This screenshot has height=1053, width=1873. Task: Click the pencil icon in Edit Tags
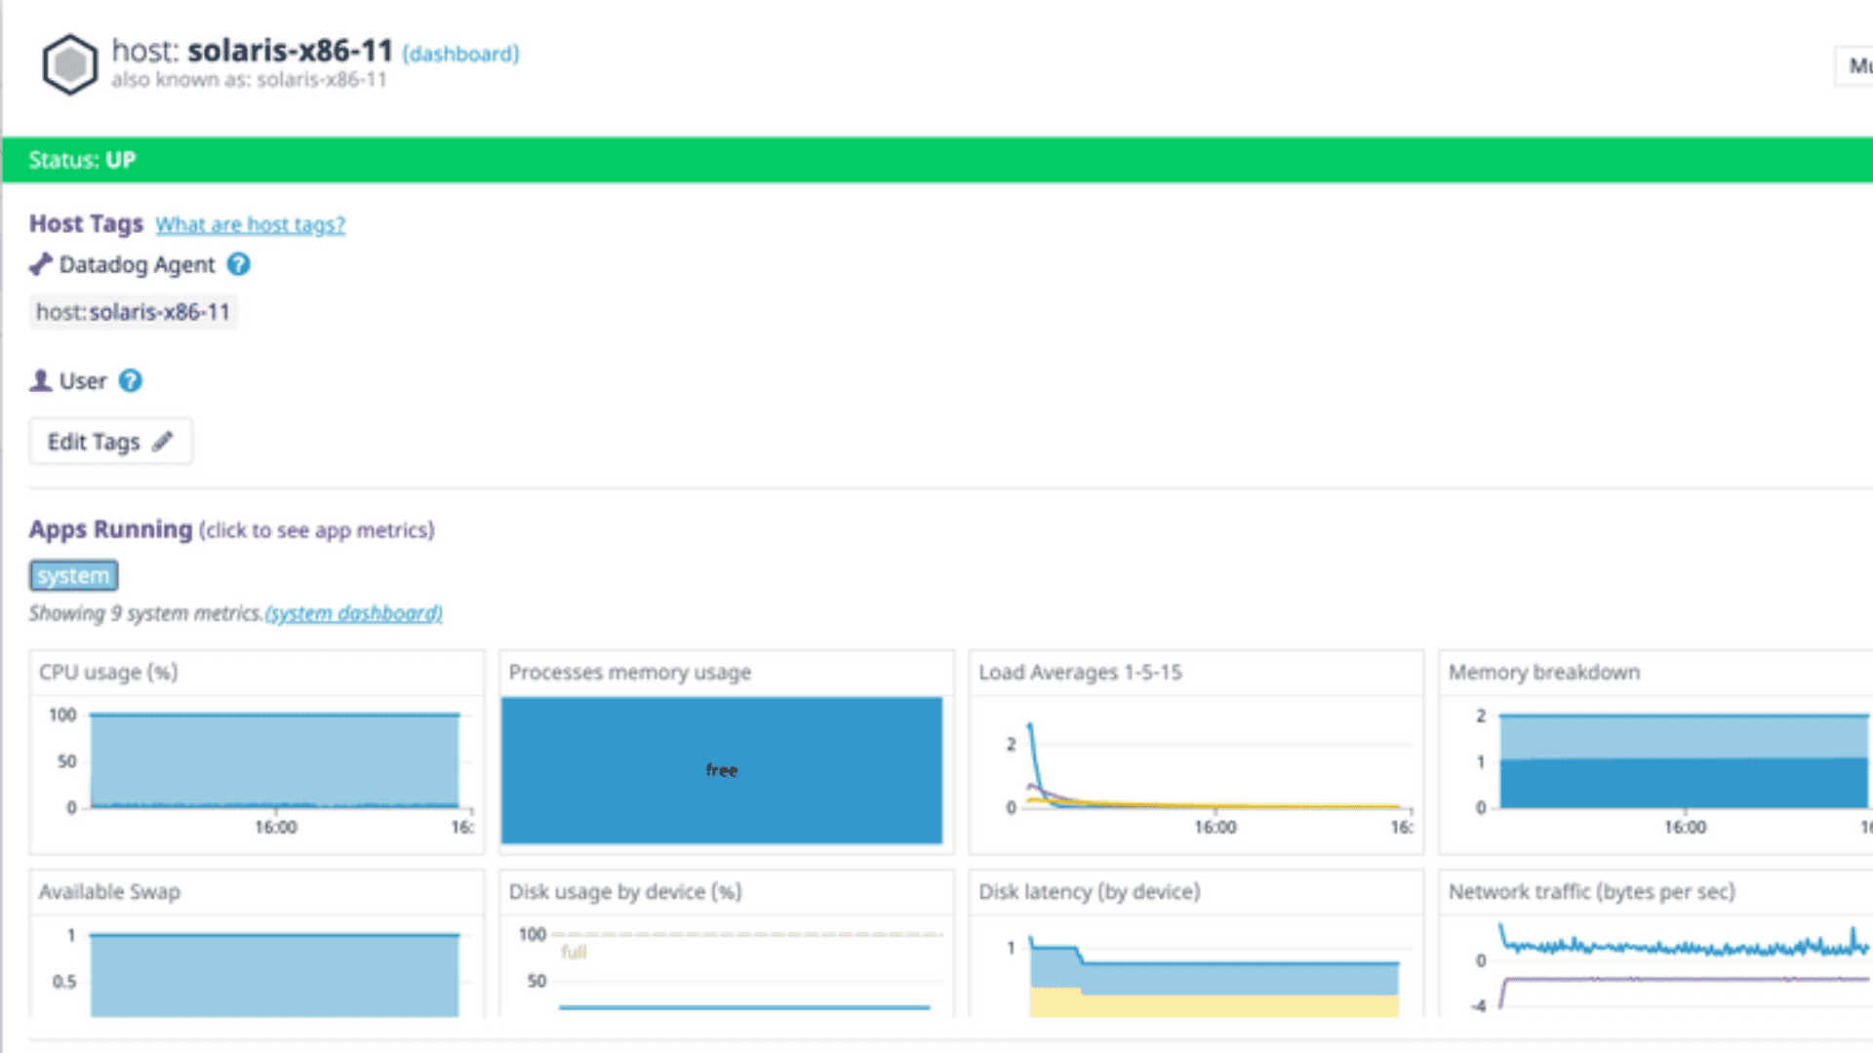coord(163,441)
